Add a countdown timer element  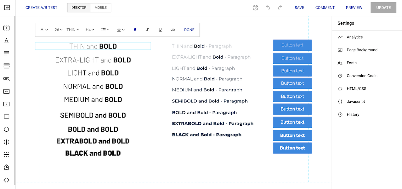(7, 167)
